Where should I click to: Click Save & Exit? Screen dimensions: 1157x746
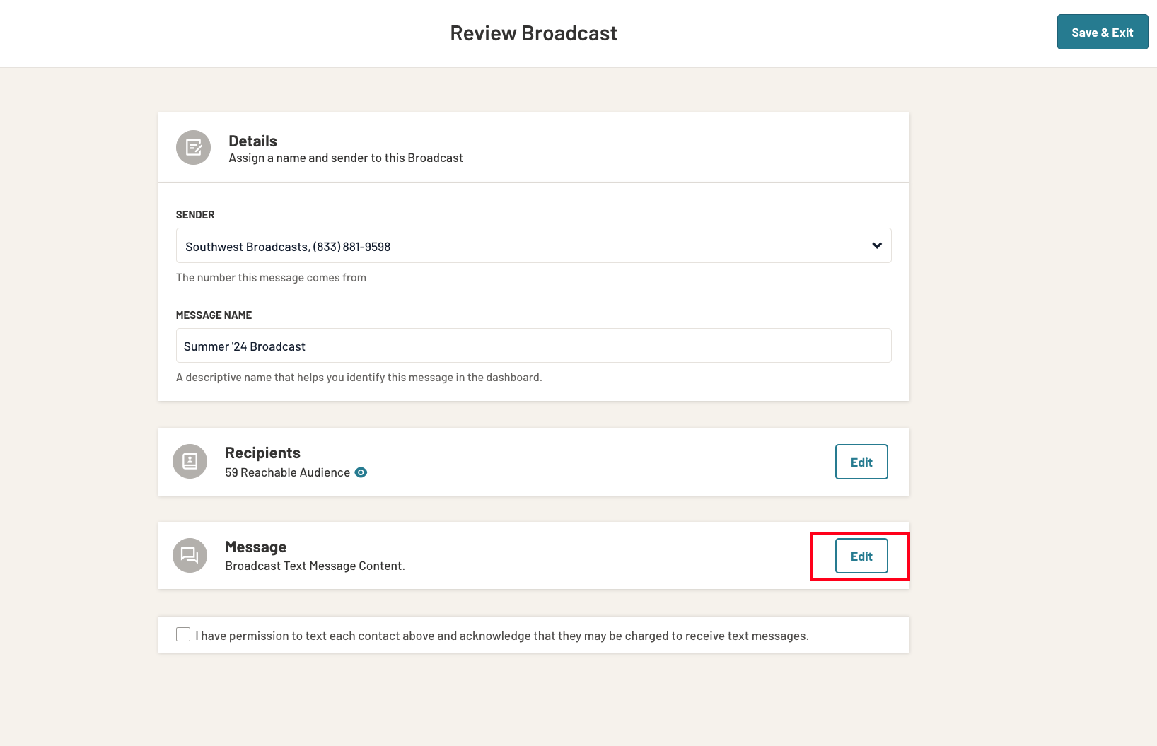coord(1102,32)
